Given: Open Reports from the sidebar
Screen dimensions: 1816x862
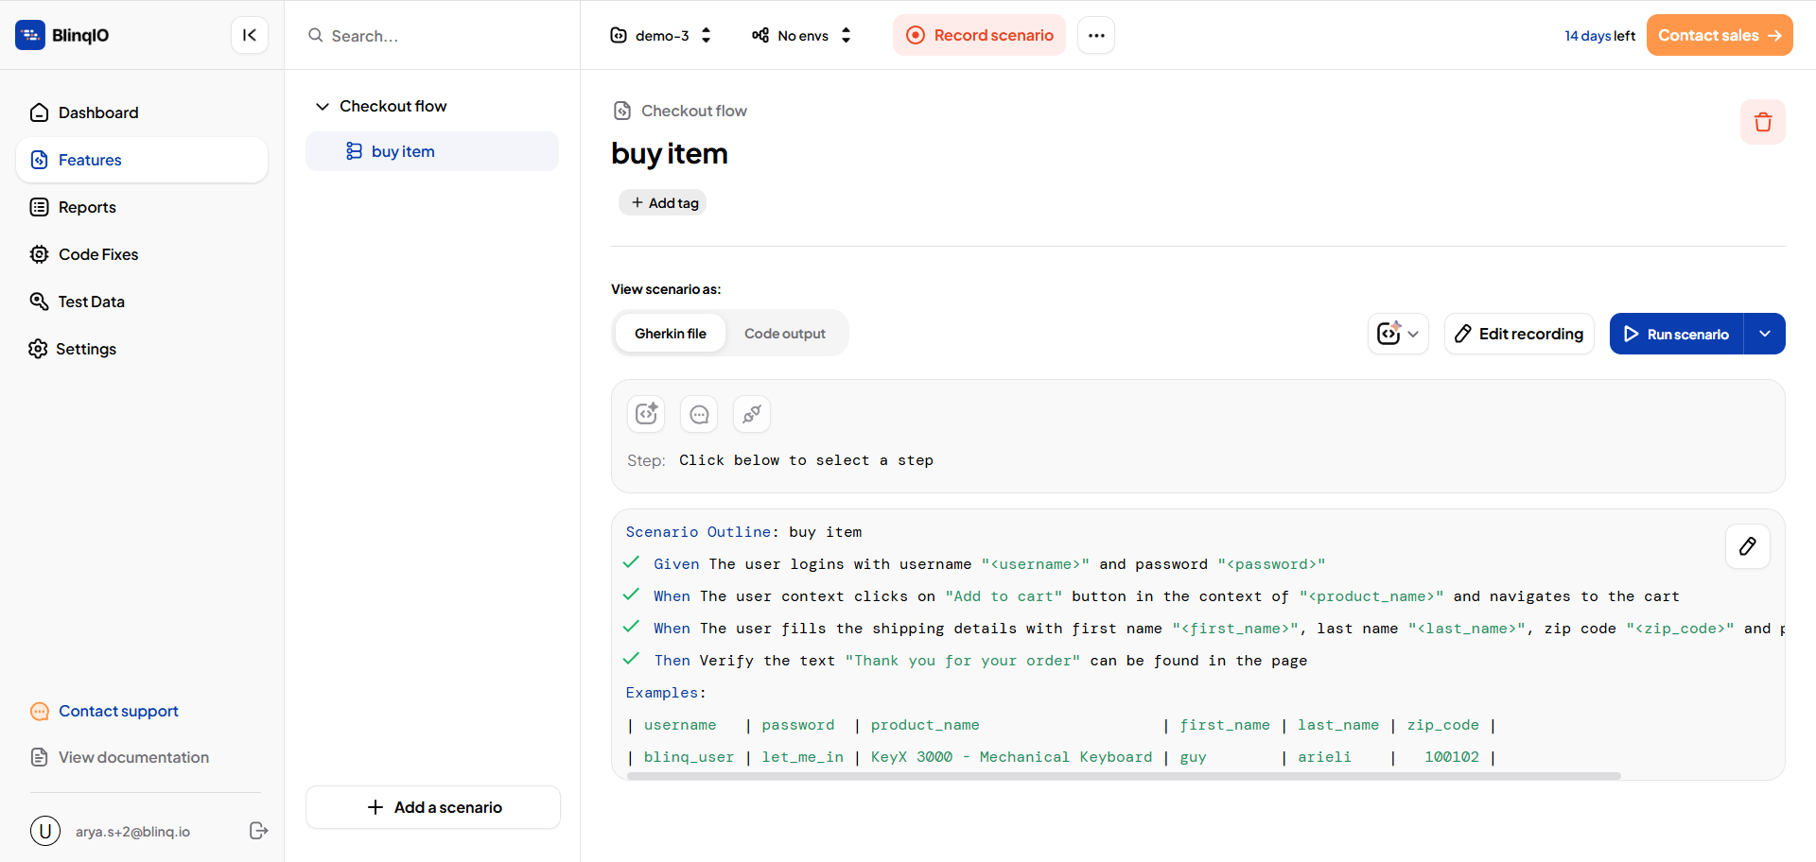Looking at the screenshot, I should pyautogui.click(x=87, y=207).
